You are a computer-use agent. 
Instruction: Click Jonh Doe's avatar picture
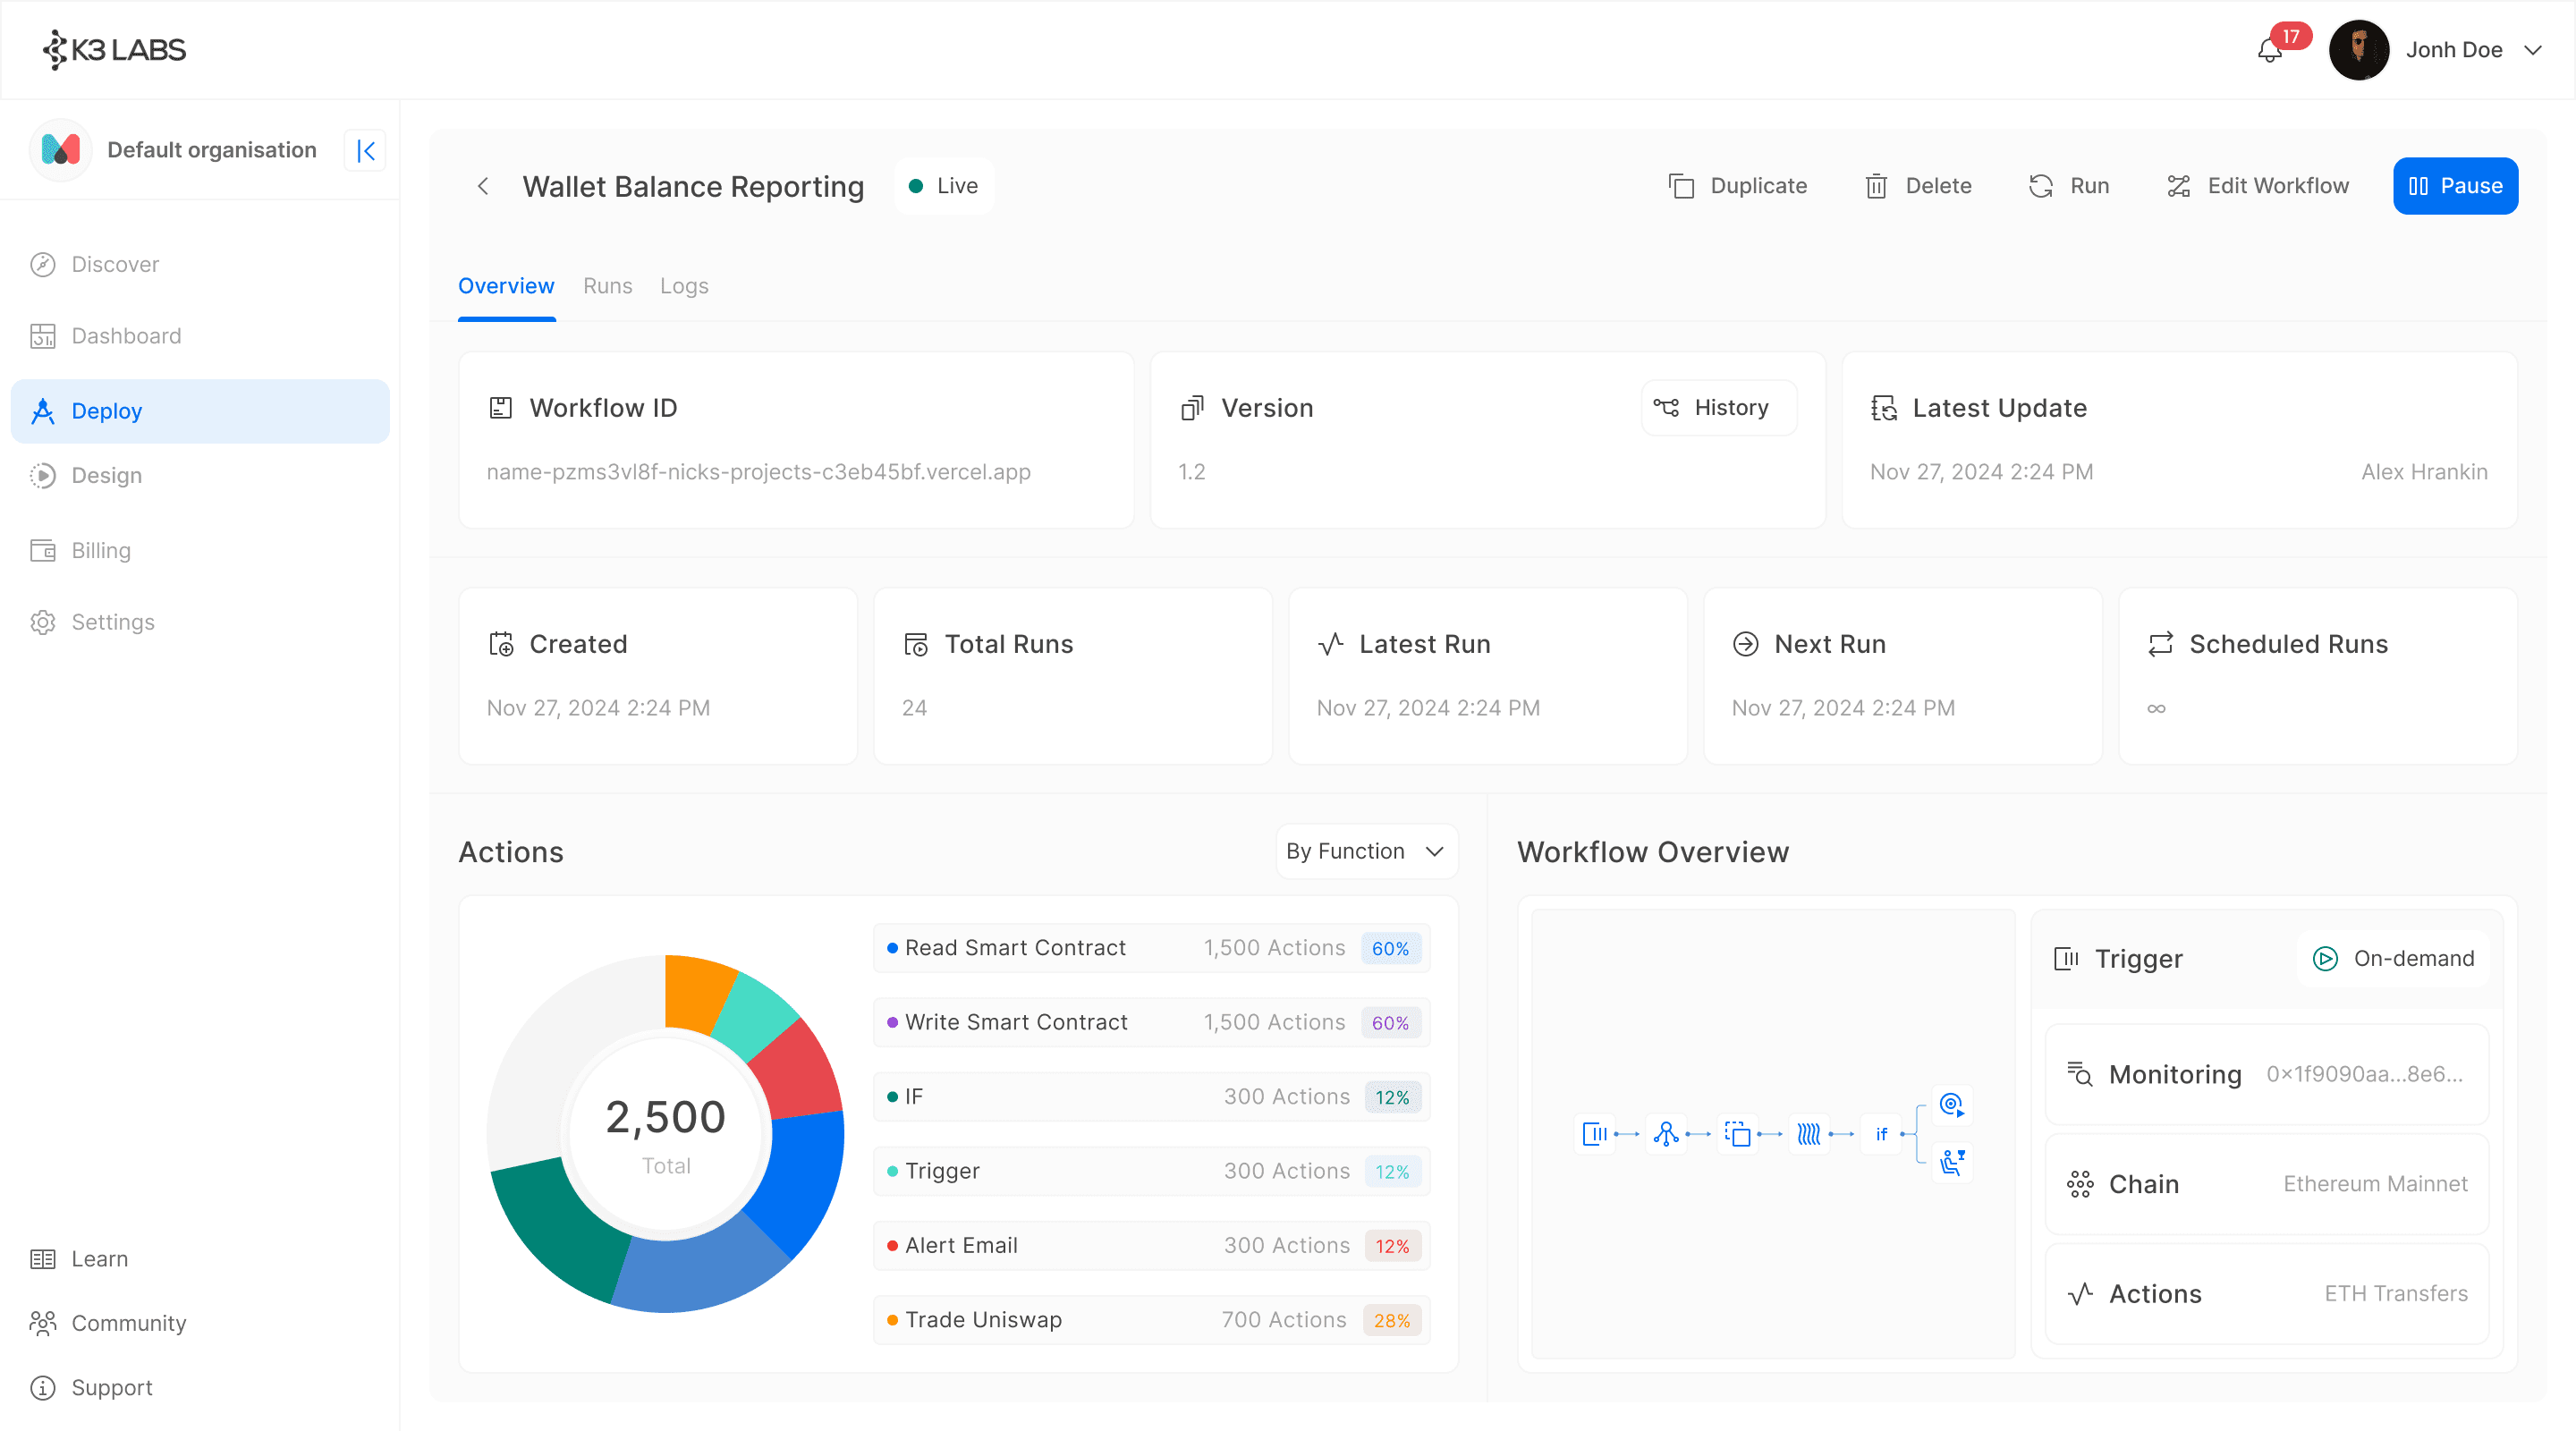[x=2358, y=50]
